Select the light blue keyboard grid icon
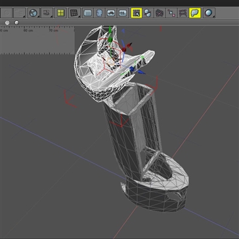 pyautogui.click(x=88, y=13)
